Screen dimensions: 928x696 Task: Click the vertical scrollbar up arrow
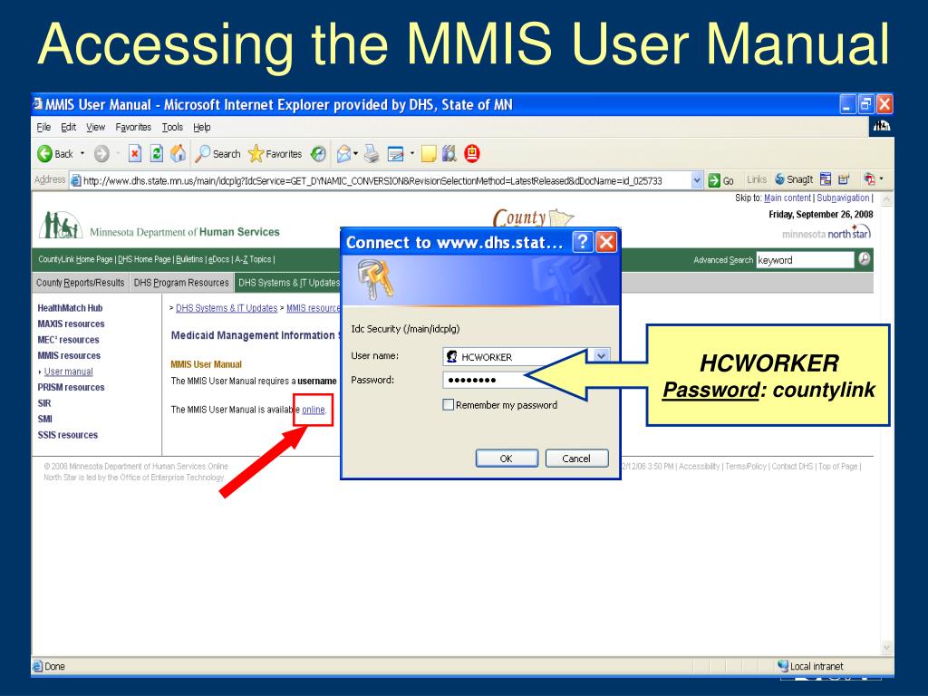(x=886, y=199)
